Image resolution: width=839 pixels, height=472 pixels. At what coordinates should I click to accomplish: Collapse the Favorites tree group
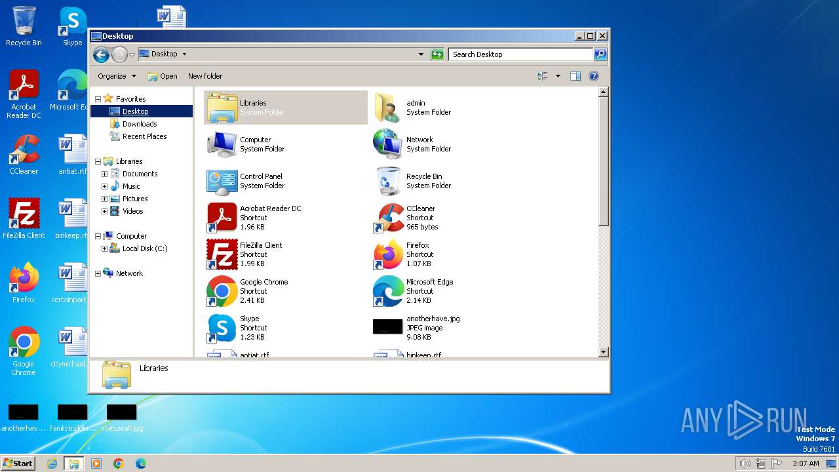(x=98, y=99)
